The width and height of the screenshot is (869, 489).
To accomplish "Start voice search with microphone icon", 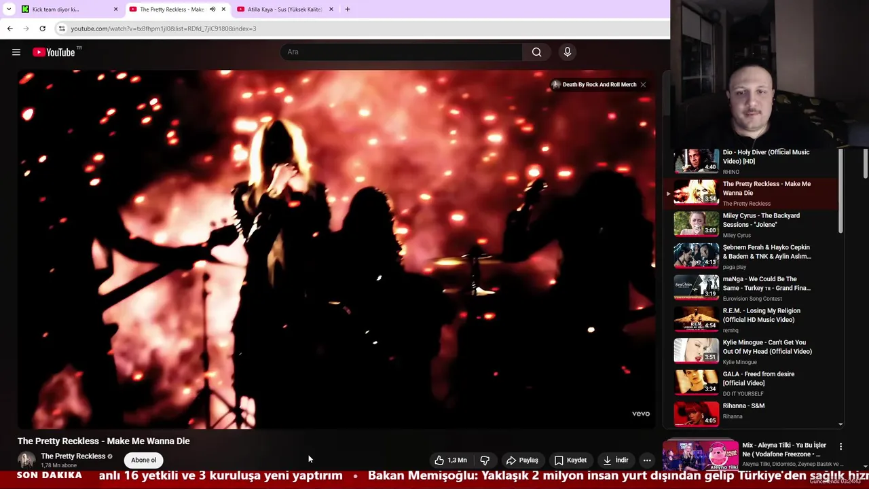I will click(568, 52).
